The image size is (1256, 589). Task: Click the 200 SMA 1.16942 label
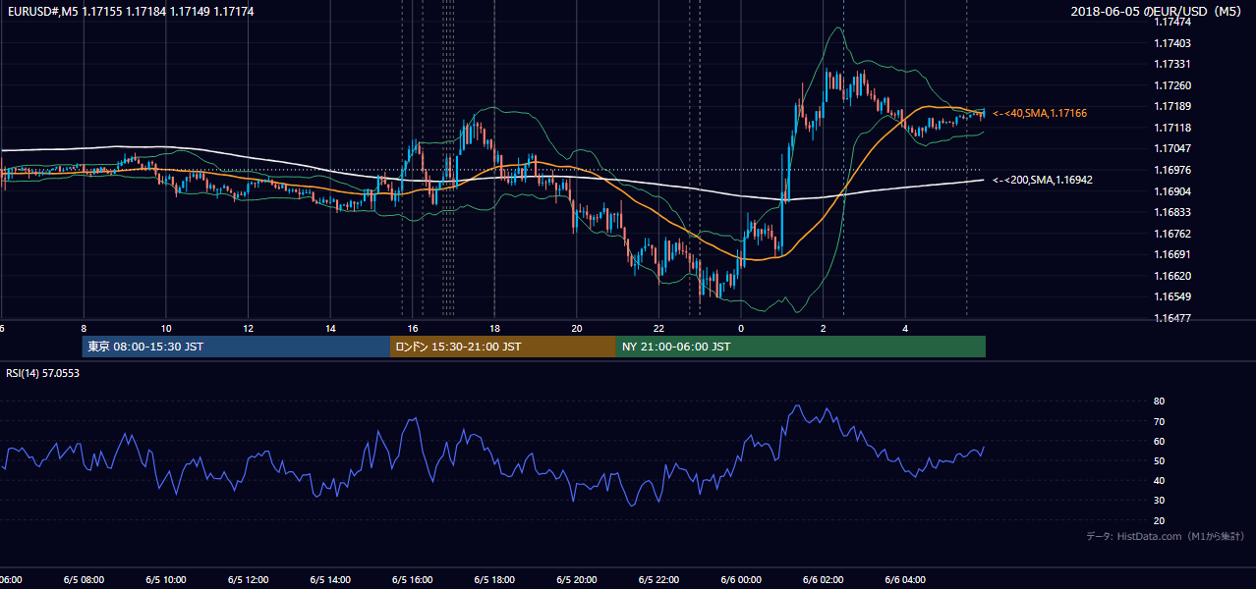point(1042,180)
